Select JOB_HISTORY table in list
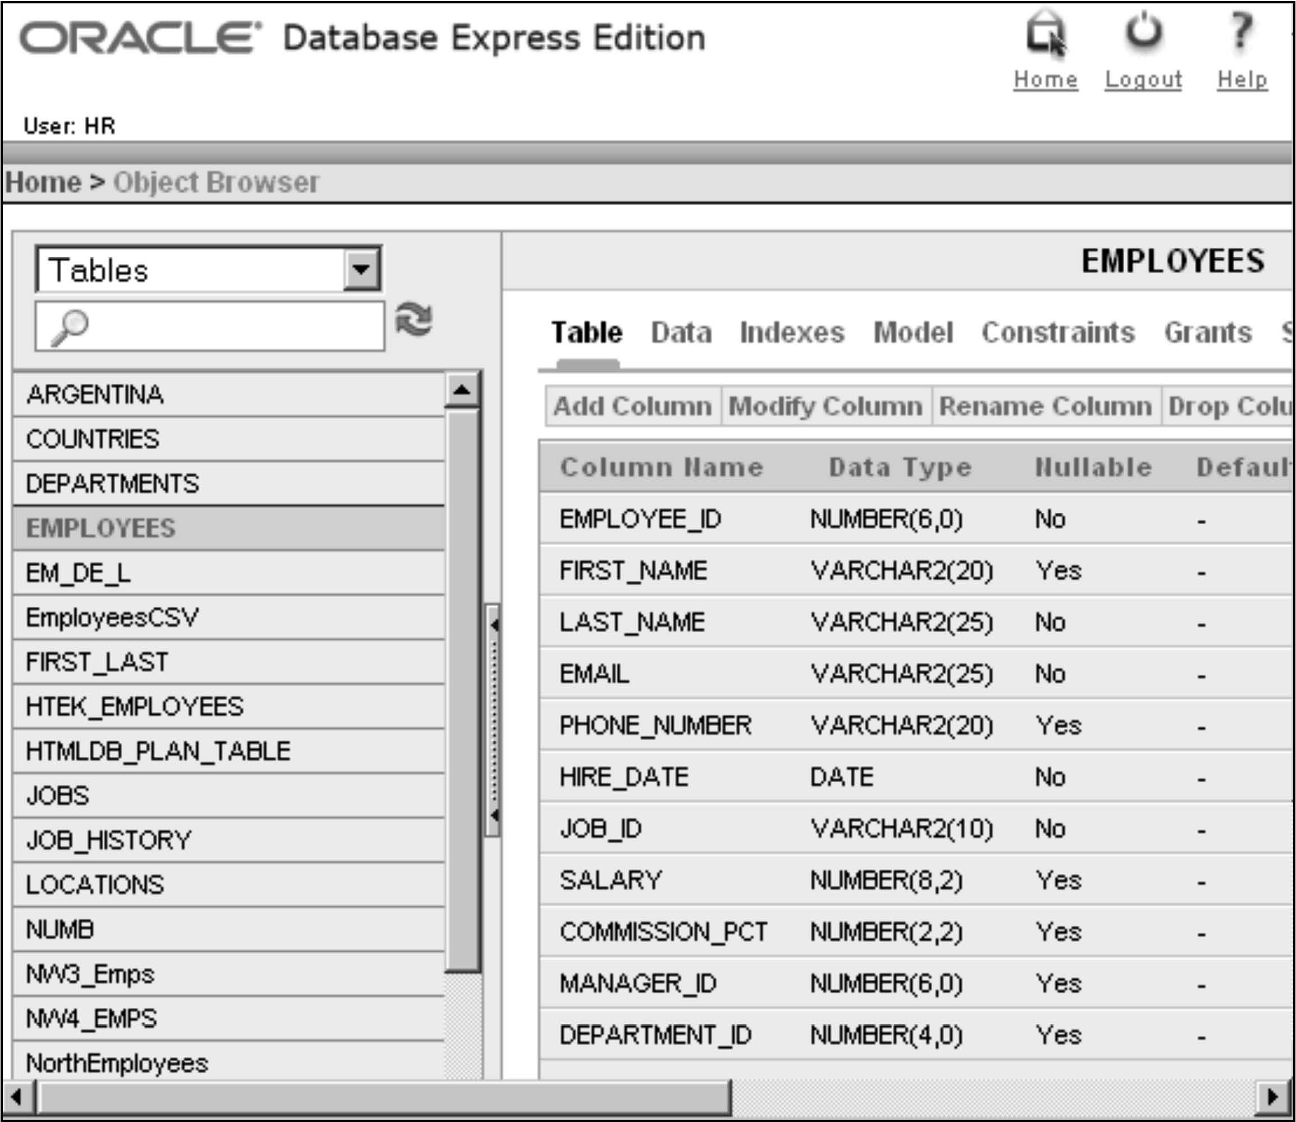This screenshot has width=1296, height=1122. point(109,841)
